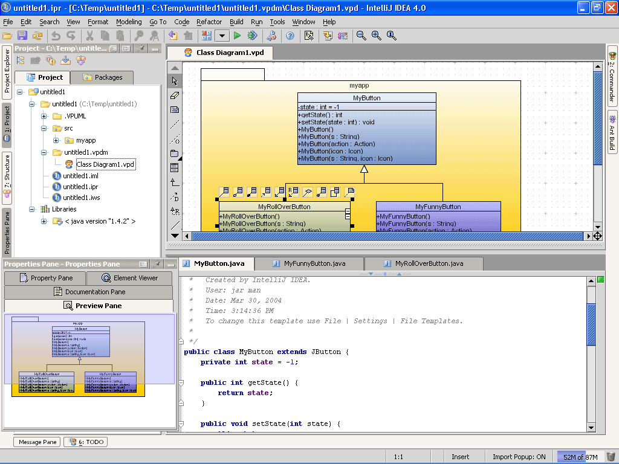Click the Synchronize arrows icon
Viewport: 619px width, 464px height.
[x=36, y=36]
